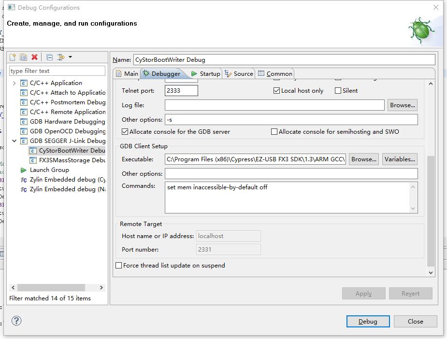The height and width of the screenshot is (339, 447).
Task: Open the help question mark icon
Action: pos(16,321)
